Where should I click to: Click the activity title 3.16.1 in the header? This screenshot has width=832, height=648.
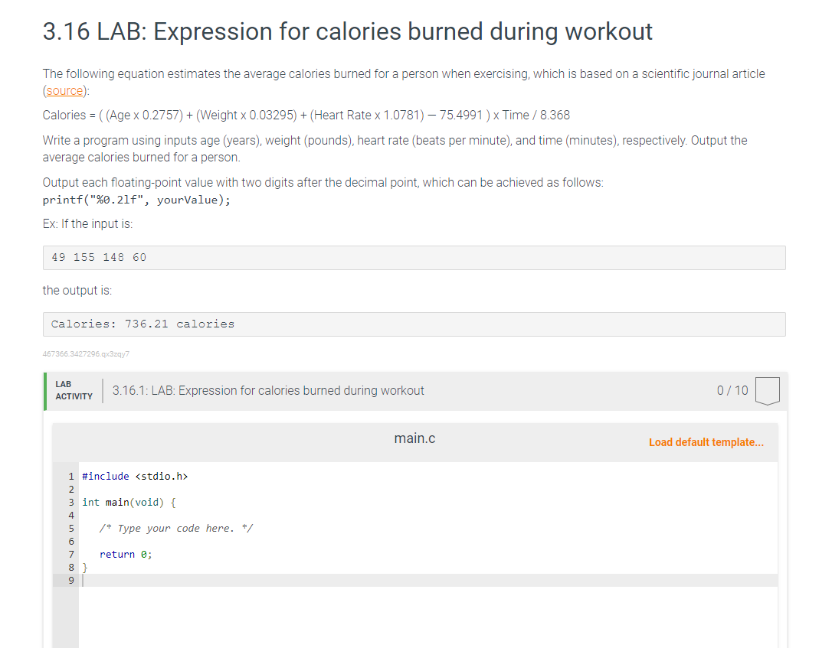268,390
